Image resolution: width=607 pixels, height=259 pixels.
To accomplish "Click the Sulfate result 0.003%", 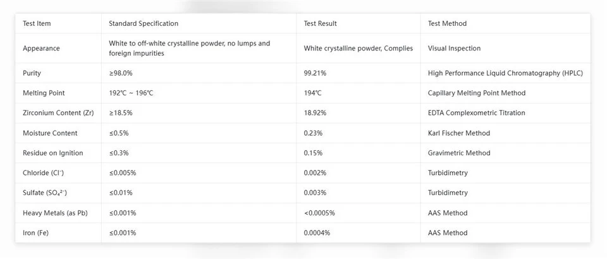I will point(315,193).
